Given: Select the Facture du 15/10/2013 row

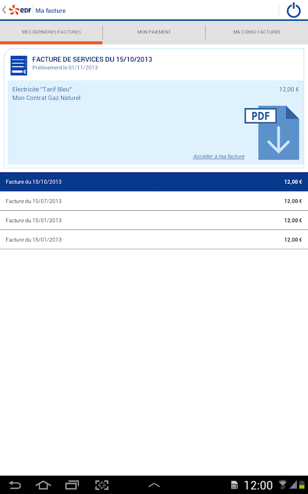Looking at the screenshot, I should pyautogui.click(x=154, y=182).
